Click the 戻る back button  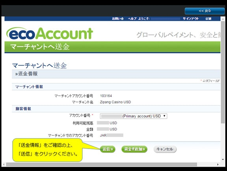tap(205, 11)
